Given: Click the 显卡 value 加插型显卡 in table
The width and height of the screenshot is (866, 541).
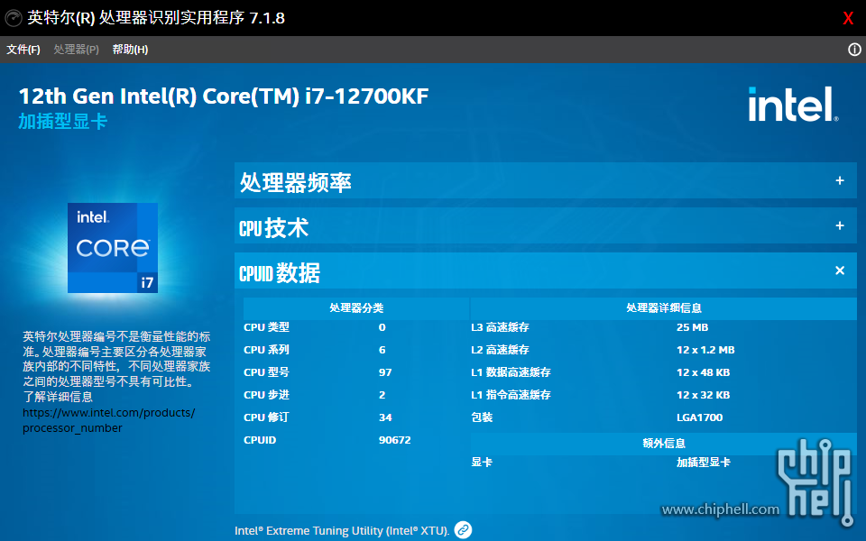Looking at the screenshot, I should click(703, 463).
